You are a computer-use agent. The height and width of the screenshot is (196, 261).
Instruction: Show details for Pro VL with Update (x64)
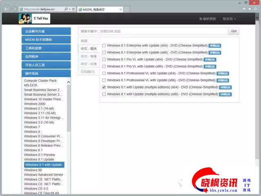point(210,59)
